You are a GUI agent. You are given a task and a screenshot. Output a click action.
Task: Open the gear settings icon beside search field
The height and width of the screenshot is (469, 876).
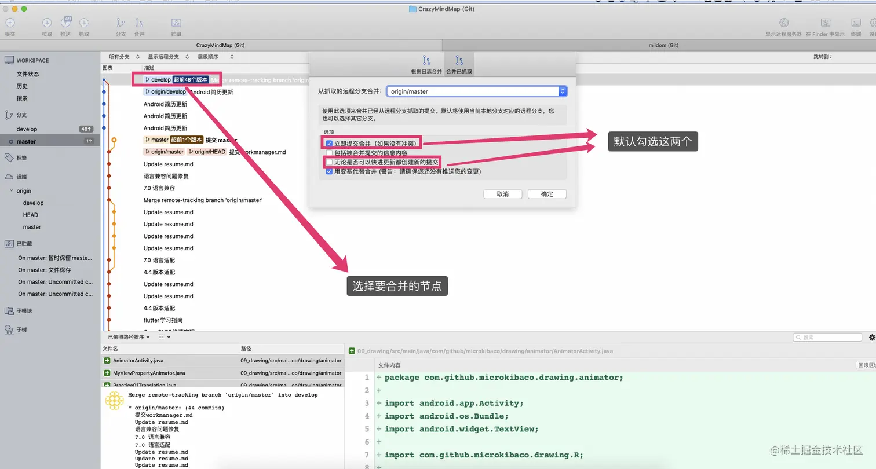coord(872,337)
